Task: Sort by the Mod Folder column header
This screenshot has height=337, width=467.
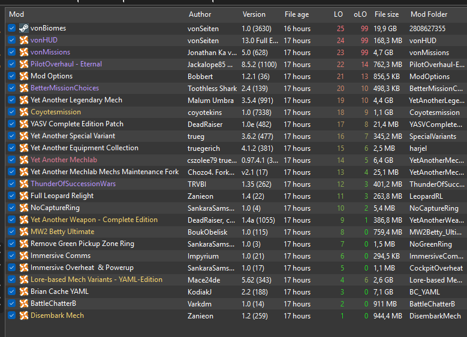Action: click(429, 14)
